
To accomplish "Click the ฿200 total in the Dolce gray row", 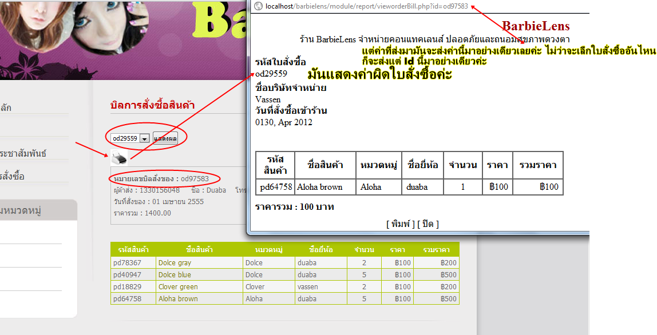I will pyautogui.click(x=448, y=262).
